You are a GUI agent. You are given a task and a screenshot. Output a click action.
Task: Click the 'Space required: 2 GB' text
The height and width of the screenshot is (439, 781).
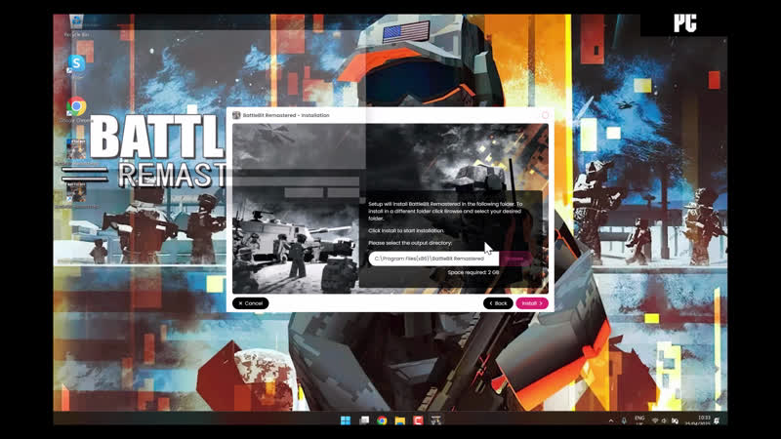click(x=473, y=272)
